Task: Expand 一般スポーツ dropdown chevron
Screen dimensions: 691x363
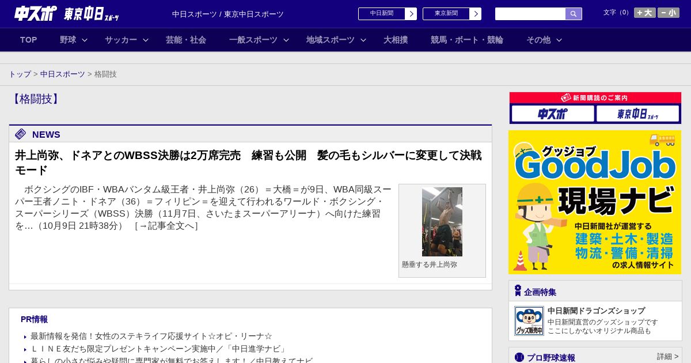Action: click(286, 40)
